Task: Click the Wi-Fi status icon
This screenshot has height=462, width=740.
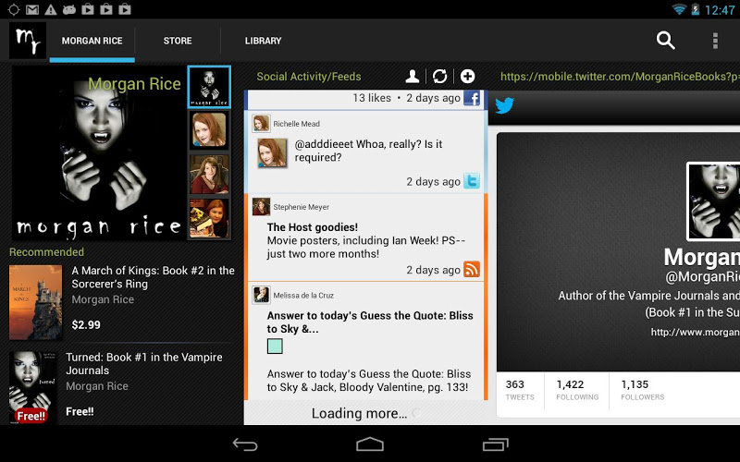Action: tap(679, 9)
